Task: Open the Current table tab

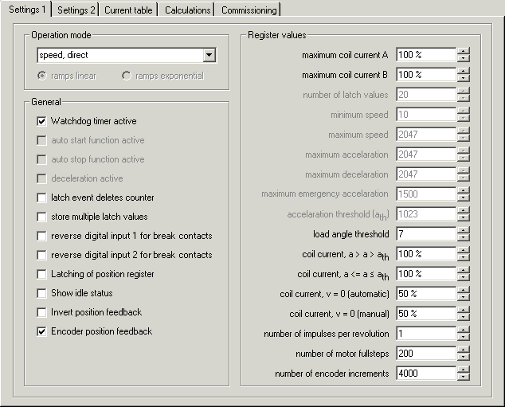Action: pos(128,10)
